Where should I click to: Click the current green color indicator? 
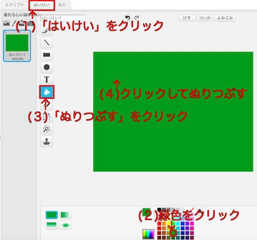146,211
